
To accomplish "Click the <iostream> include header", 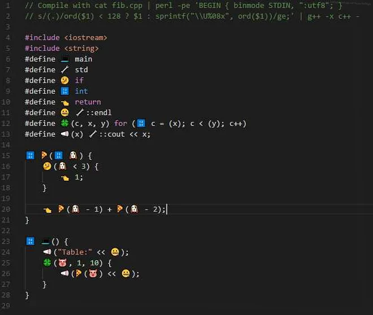I will 86,37.
